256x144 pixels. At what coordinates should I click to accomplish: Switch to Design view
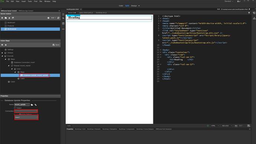click(134, 6)
